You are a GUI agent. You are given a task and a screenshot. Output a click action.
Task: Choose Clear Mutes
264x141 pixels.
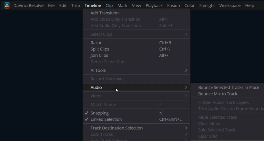click(227, 124)
